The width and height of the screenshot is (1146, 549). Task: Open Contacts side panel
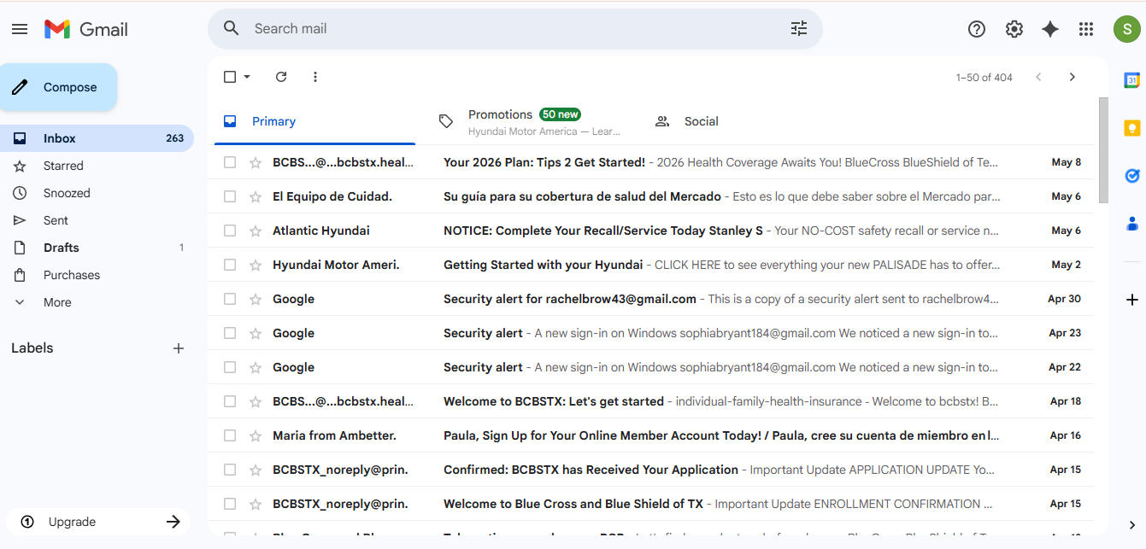(1132, 224)
